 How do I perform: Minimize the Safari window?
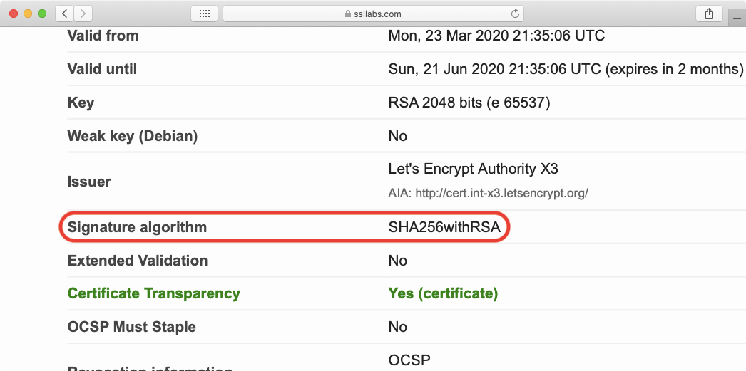28,14
